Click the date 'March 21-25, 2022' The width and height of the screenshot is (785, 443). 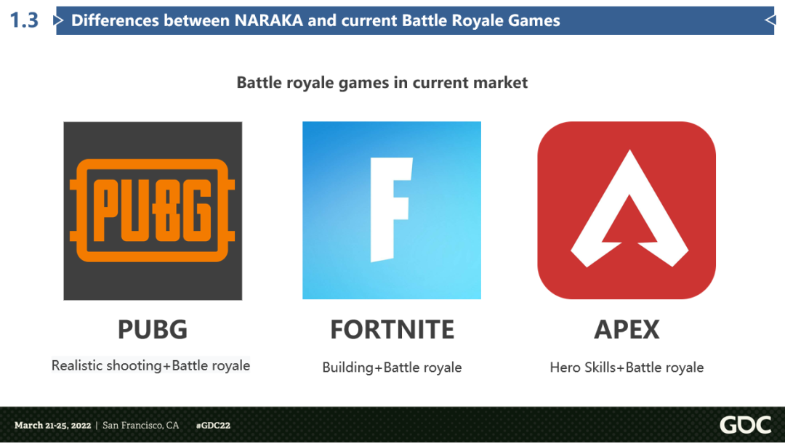(x=52, y=426)
